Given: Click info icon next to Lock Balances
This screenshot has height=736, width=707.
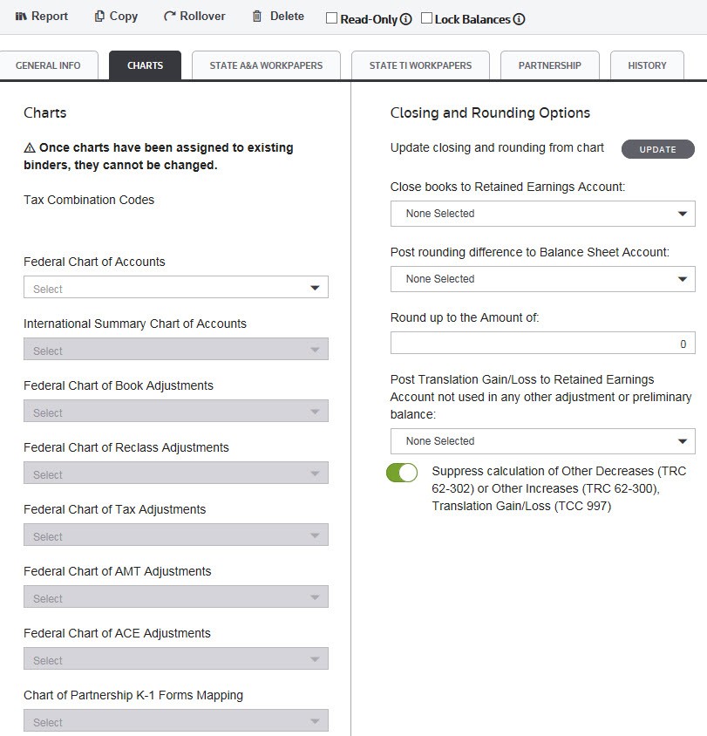Looking at the screenshot, I should click(519, 19).
